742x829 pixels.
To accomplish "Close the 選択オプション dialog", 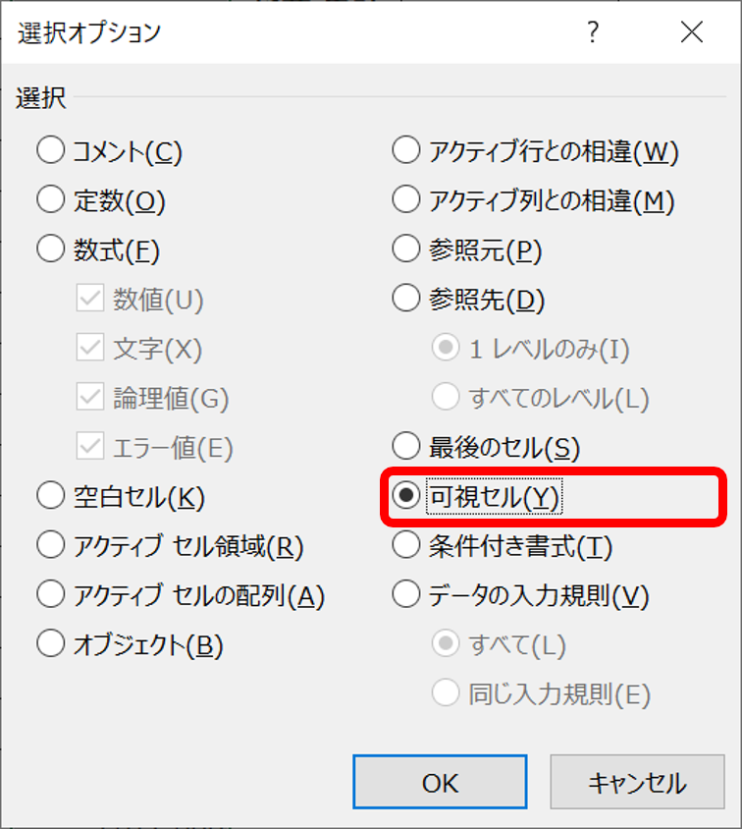I will click(691, 32).
